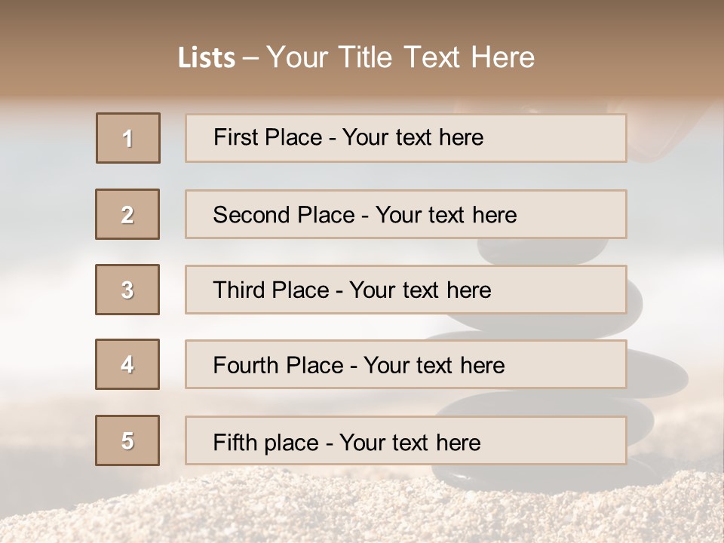Image resolution: width=724 pixels, height=543 pixels.
Task: Click the dash in the slide title
Action: [251, 58]
